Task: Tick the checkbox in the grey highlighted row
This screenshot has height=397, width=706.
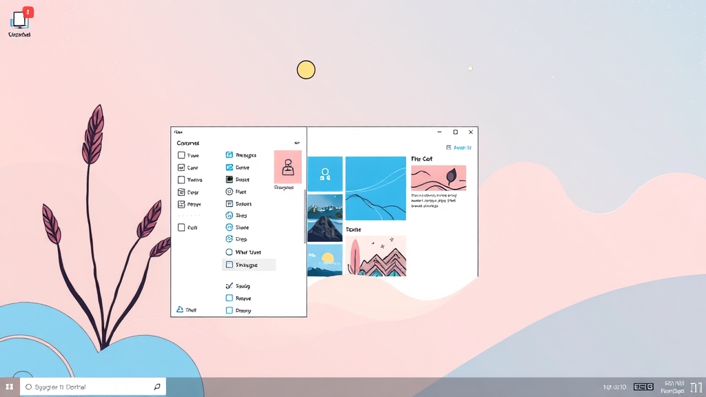Action: coord(229,265)
